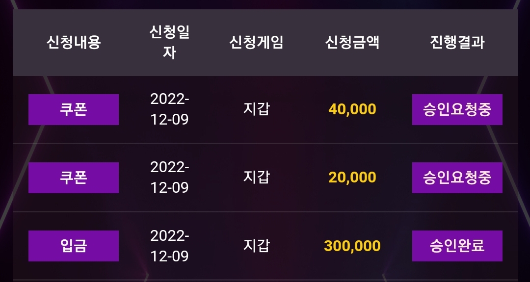Click 지갑 in the 입금 row
The height and width of the screenshot is (282, 530).
[x=256, y=246]
